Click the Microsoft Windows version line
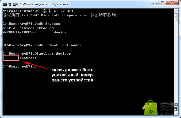181x118 pixels. [x=38, y=11]
